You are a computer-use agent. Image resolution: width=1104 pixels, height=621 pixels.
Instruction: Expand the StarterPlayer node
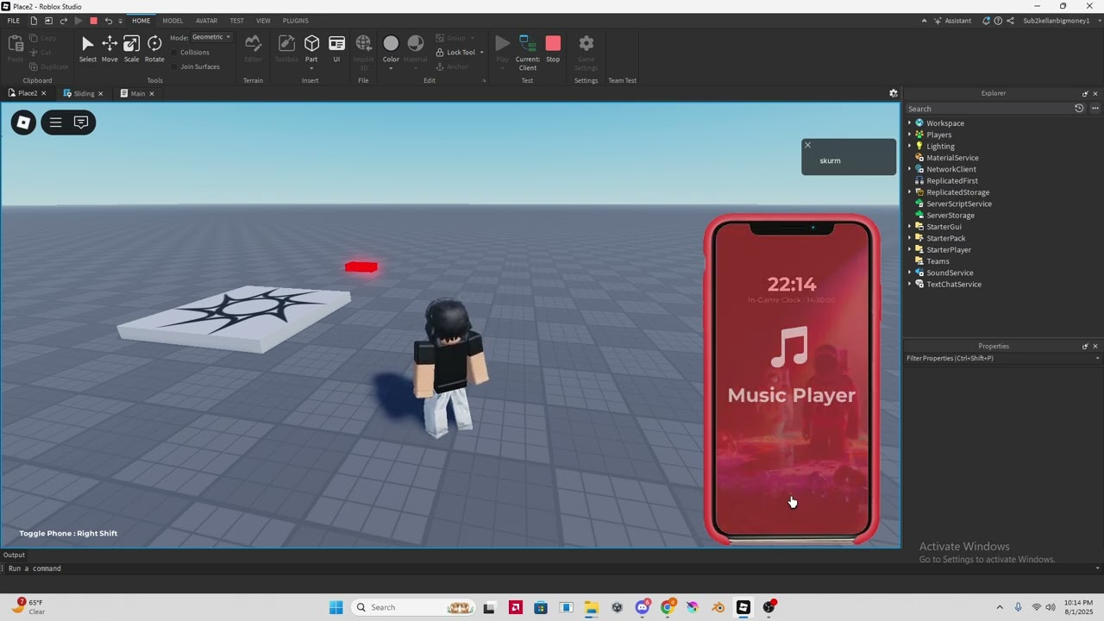[909, 250]
